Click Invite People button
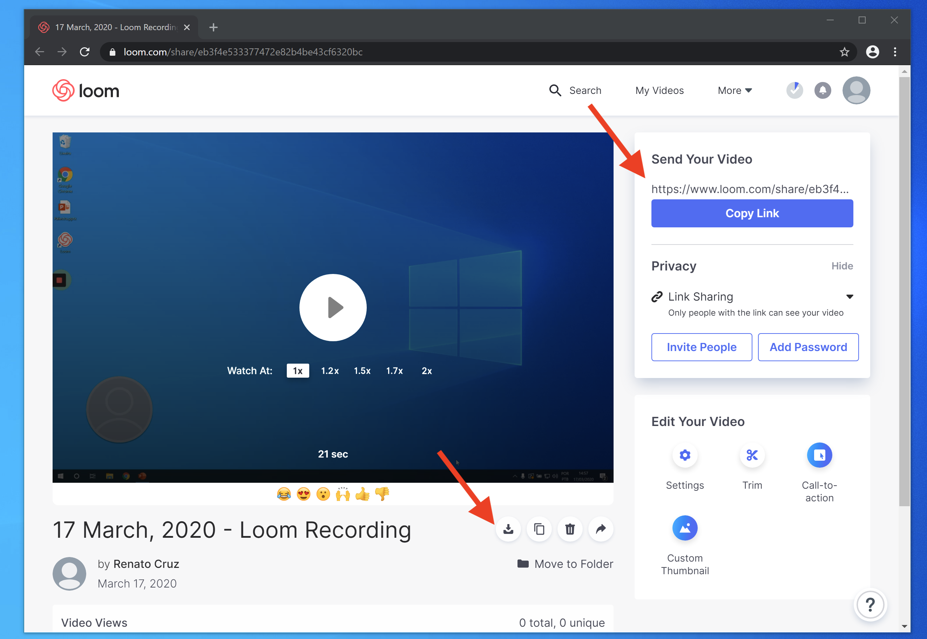This screenshot has width=927, height=639. pos(702,347)
